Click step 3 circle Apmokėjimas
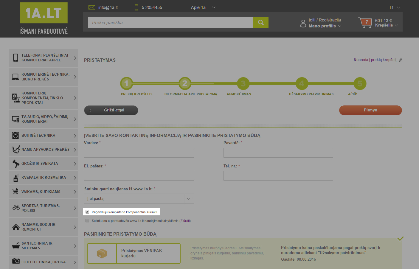419x269 pixels. tap(243, 83)
